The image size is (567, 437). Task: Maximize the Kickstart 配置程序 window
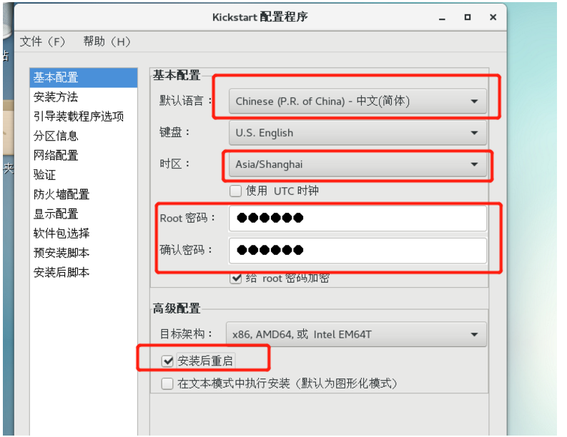468,17
